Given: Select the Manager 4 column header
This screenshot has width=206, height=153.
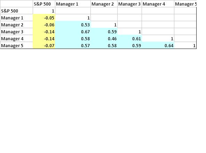Looking at the screenshot, I should (x=158, y=4).
